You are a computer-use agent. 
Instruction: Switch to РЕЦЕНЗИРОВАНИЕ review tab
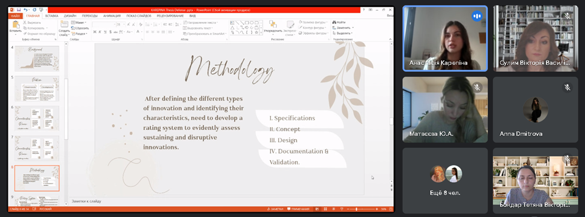(170, 16)
